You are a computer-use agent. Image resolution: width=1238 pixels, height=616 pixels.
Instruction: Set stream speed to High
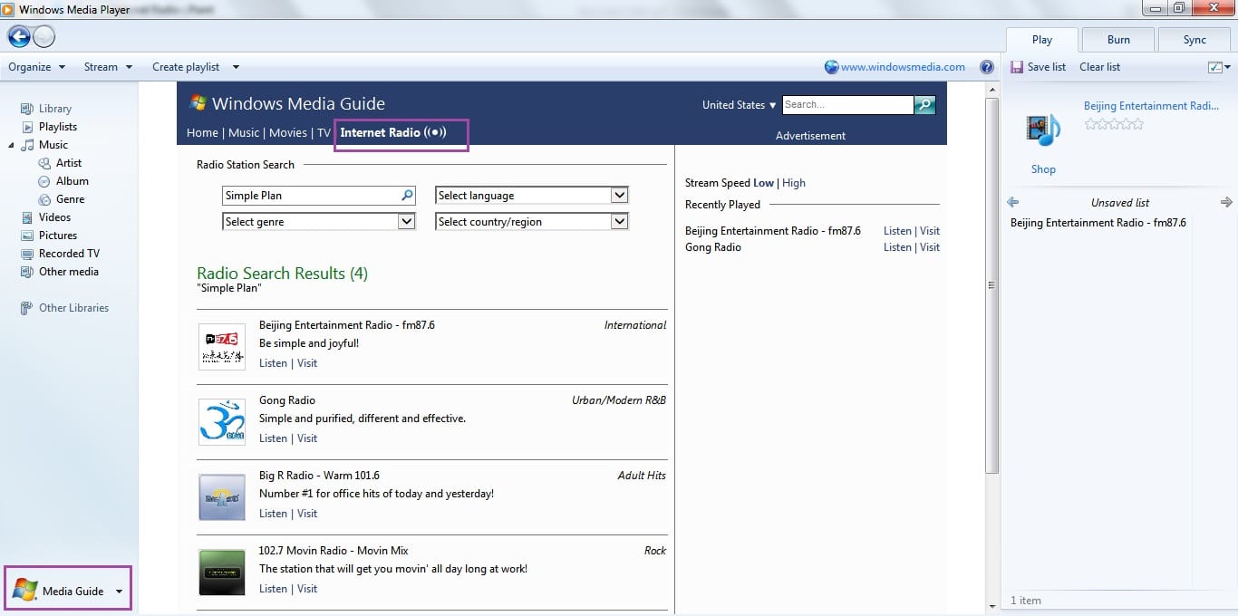[794, 183]
